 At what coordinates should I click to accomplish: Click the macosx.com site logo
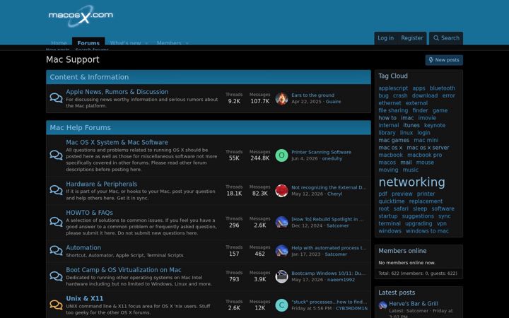tap(81, 16)
